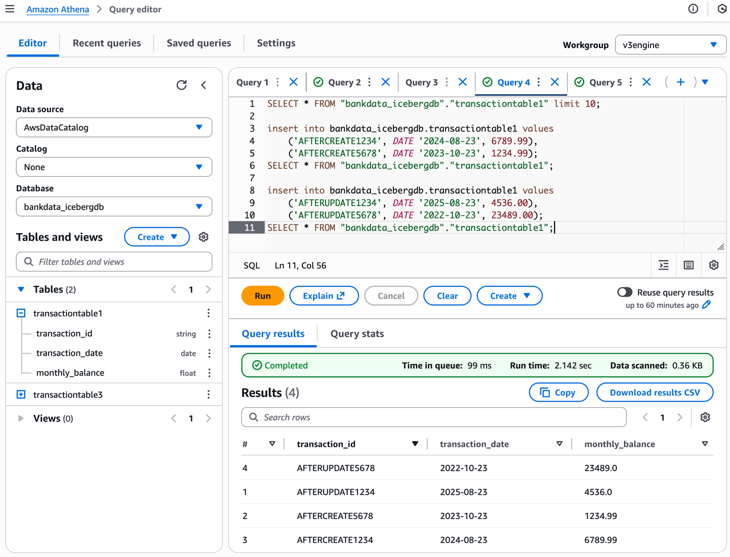Refresh the Data panel
Screen dimensions: 730x557
click(x=182, y=85)
